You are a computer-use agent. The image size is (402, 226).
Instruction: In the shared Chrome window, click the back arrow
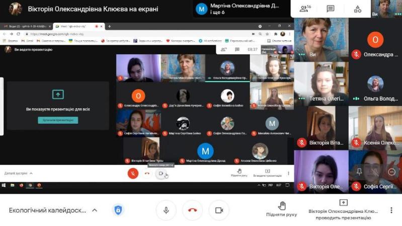[5, 34]
